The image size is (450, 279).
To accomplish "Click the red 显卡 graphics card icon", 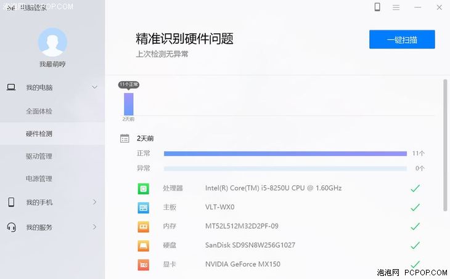I will (144, 265).
